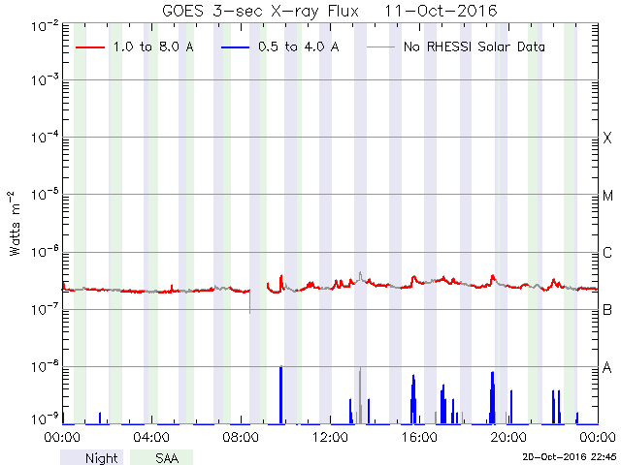
Task: Click the red 1.0 to 8.0 A legend line
Action: (x=92, y=46)
